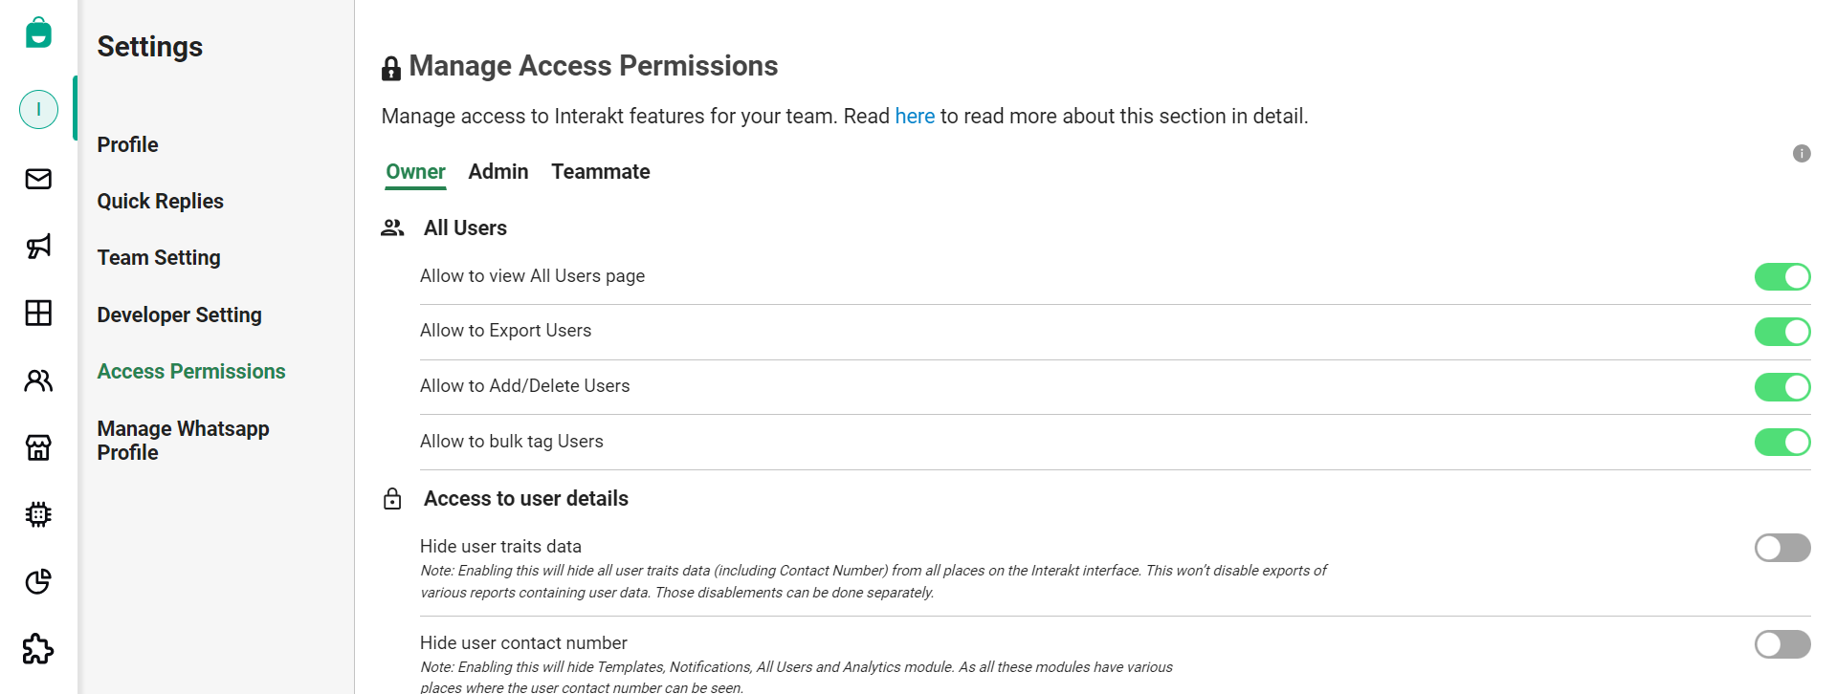This screenshot has height=694, width=1836.
Task: Switch to the Admin tab
Action: click(498, 172)
